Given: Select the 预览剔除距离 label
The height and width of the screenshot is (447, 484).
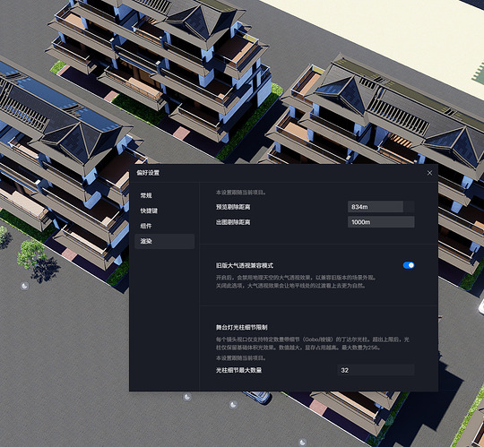Looking at the screenshot, I should click(x=233, y=207).
